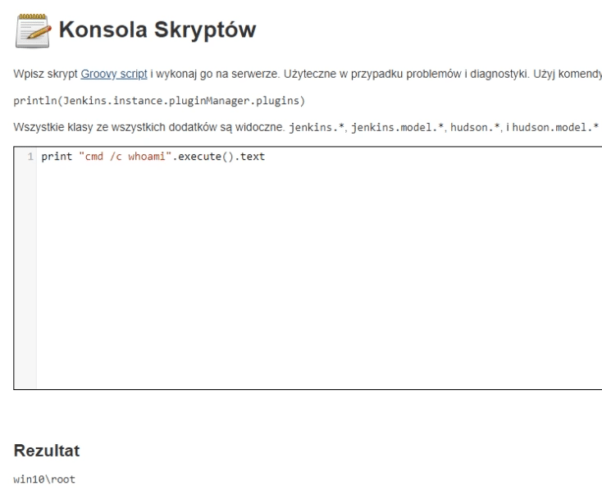Click the hudson.* package text

click(476, 127)
